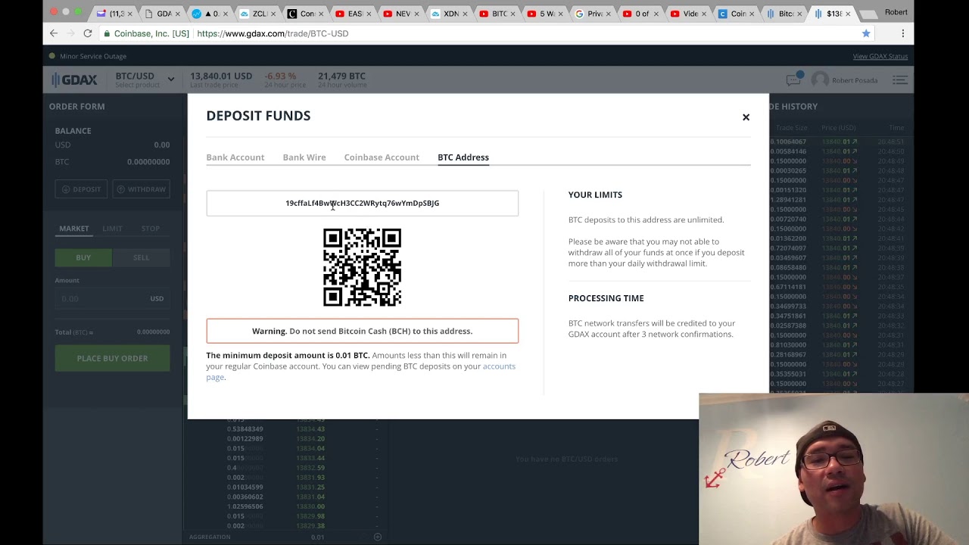This screenshot has width=969, height=545.
Task: Click the Coinbase, Inc. secure lock badge
Action: [x=146, y=33]
